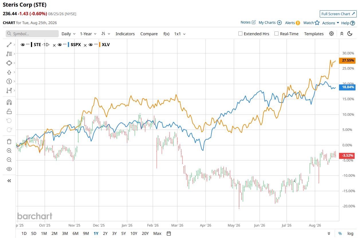
Task: Toggle percent scale mode
Action: 340,233
